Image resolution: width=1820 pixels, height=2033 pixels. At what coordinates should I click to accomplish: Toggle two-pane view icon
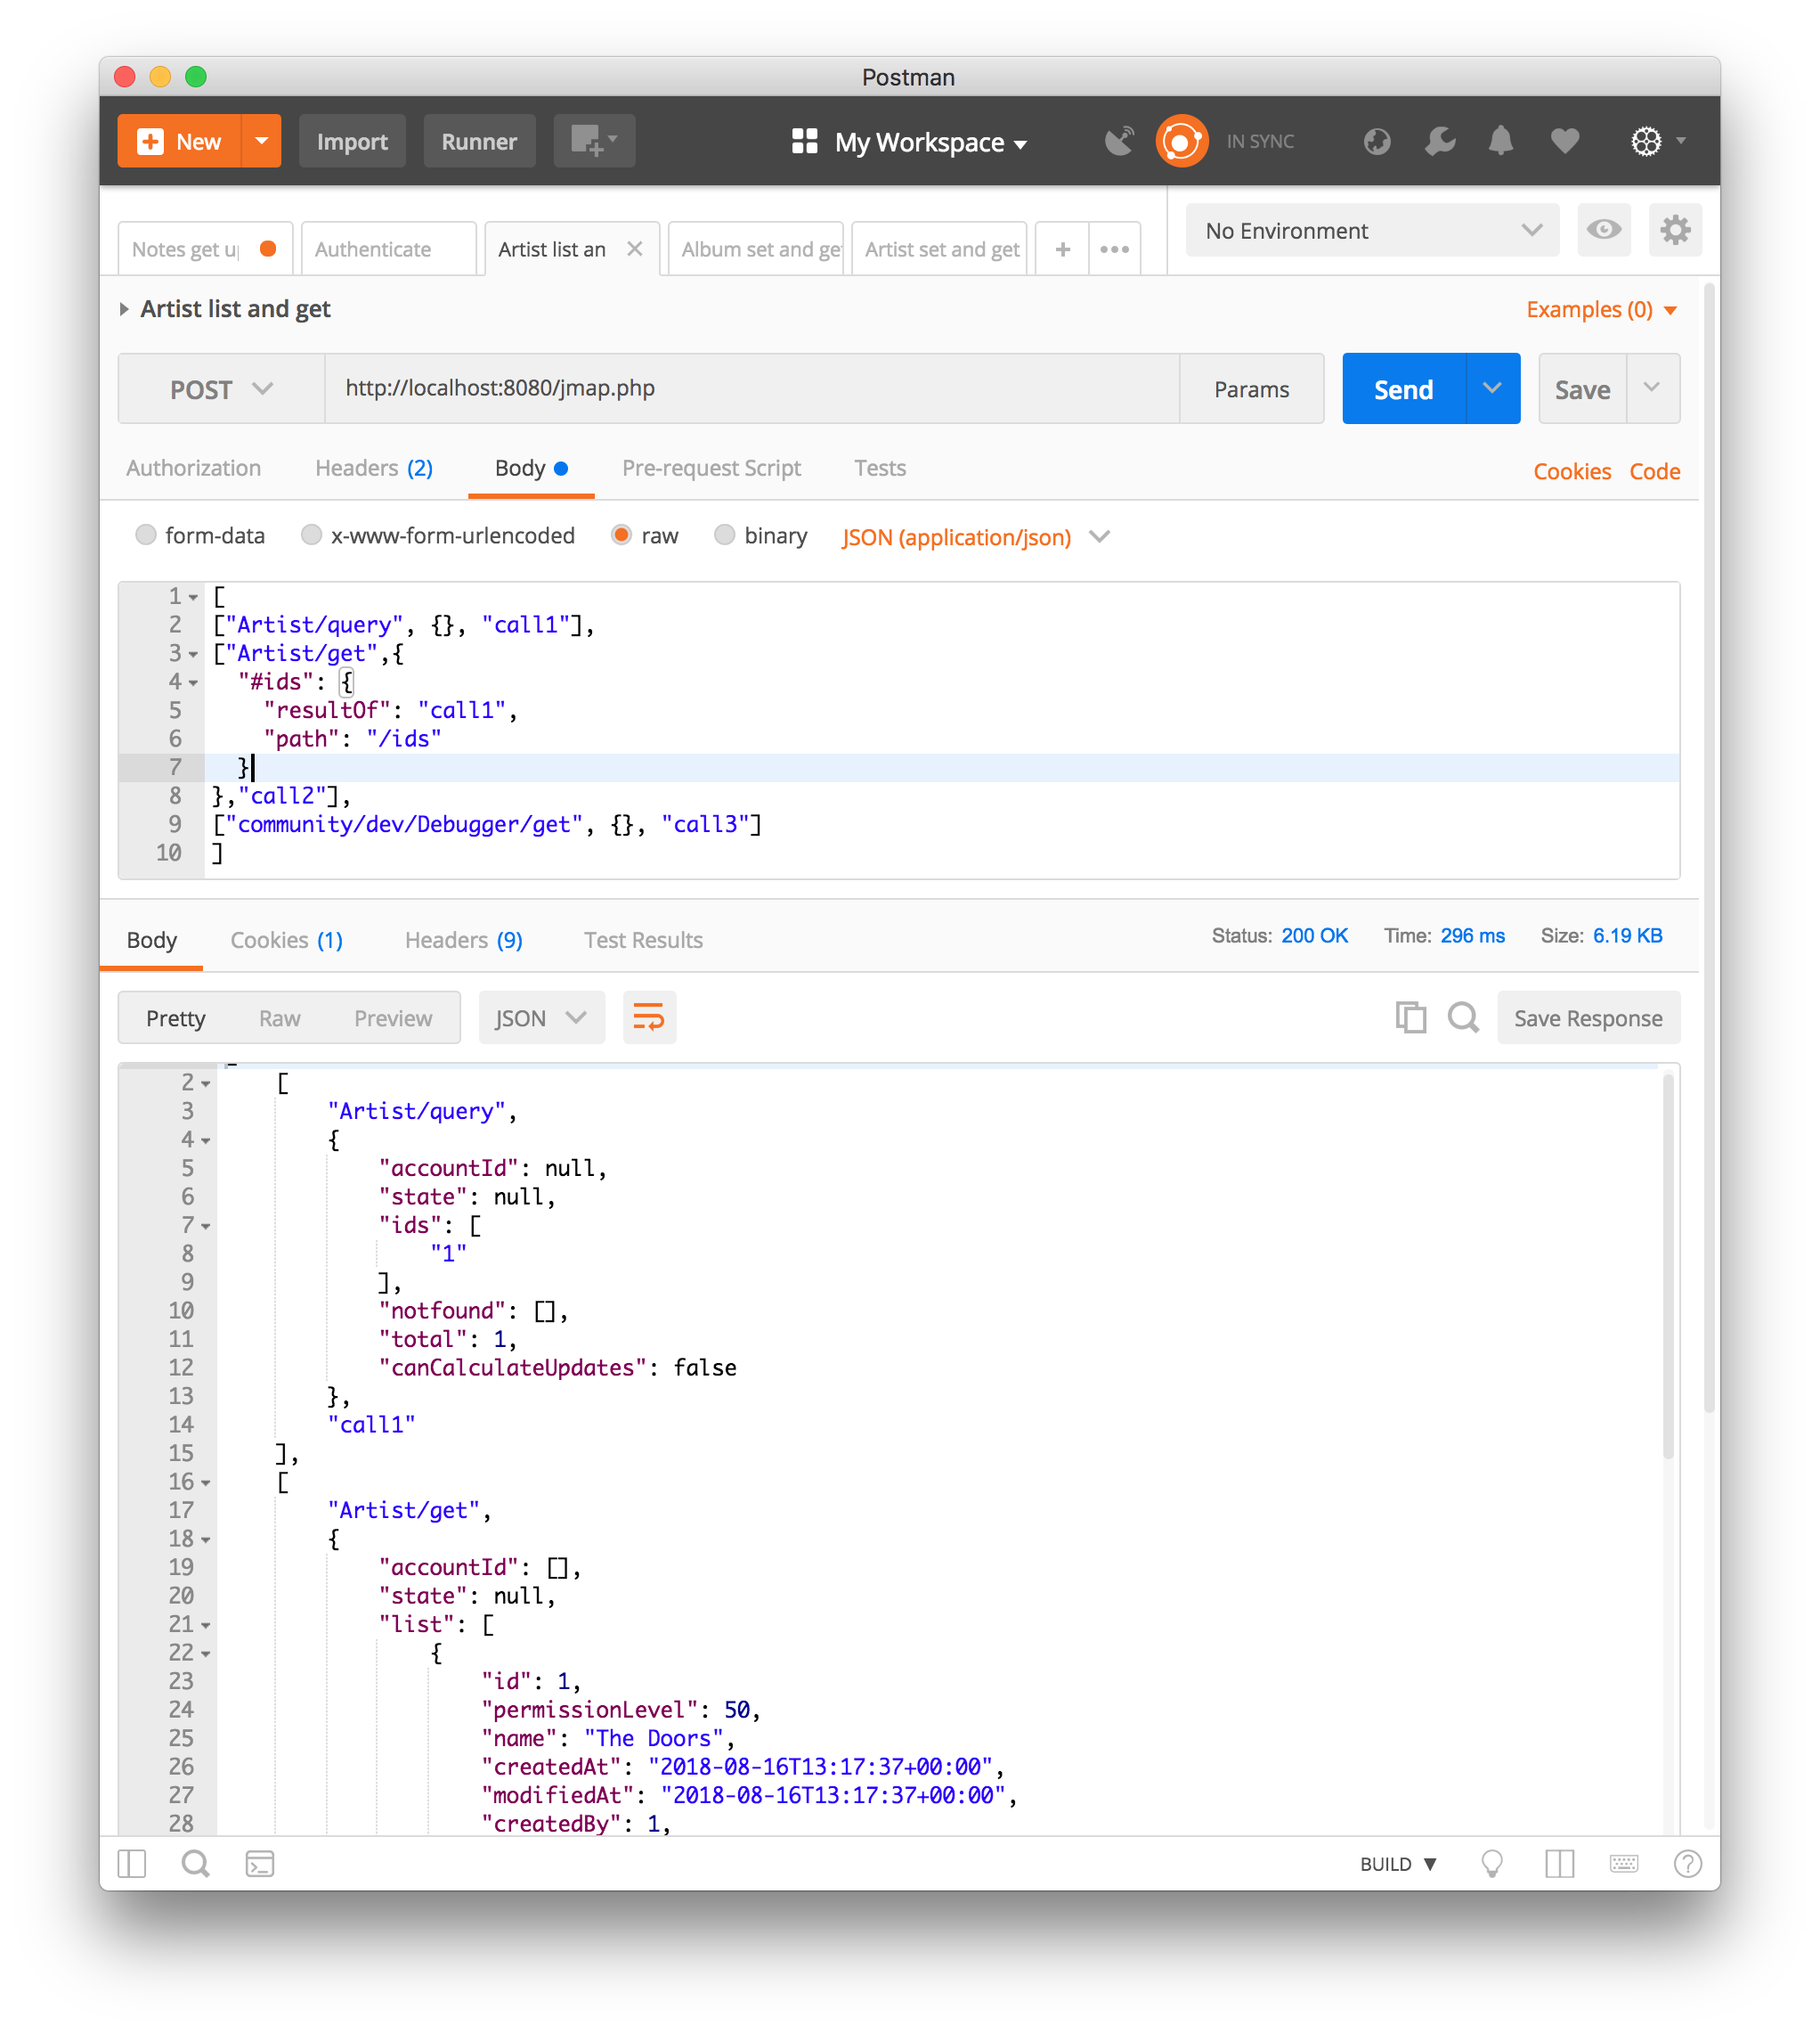[1559, 1863]
